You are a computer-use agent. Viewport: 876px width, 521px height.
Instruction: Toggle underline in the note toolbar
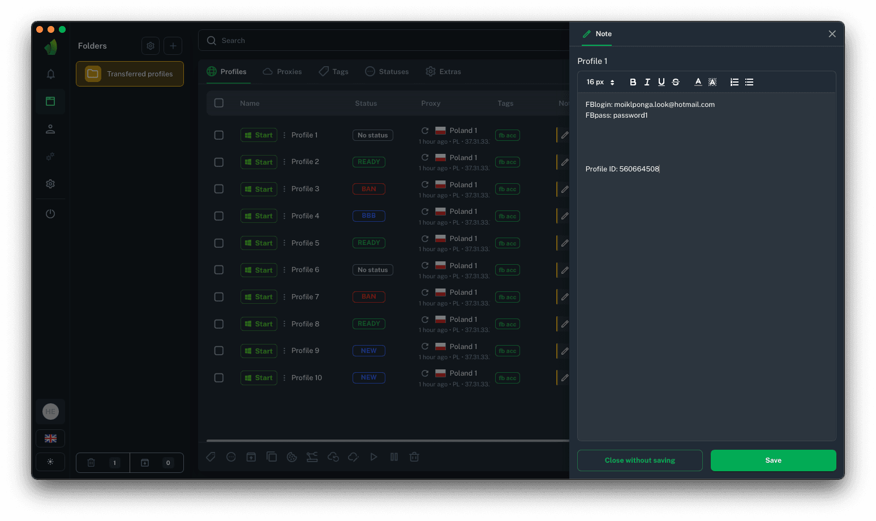tap(661, 82)
